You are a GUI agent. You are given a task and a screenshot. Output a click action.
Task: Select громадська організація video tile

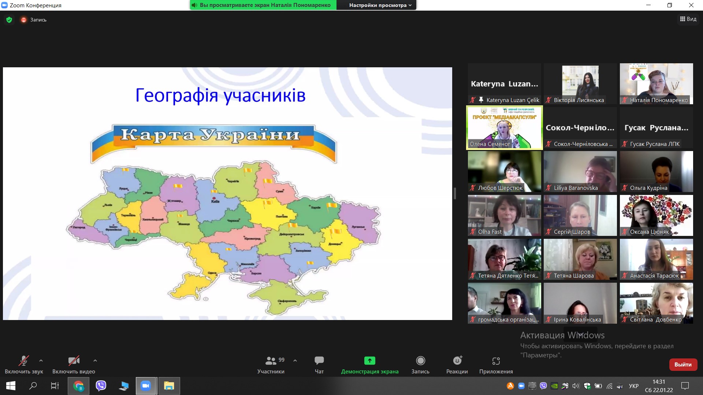click(504, 303)
